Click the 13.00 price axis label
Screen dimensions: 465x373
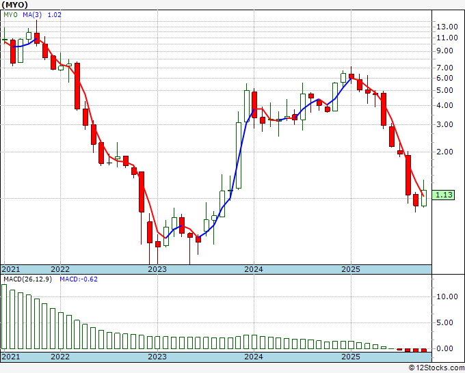(447, 27)
